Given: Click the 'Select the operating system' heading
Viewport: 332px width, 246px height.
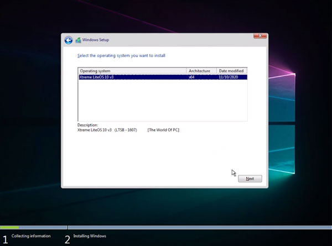Looking at the screenshot, I should tap(121, 56).
